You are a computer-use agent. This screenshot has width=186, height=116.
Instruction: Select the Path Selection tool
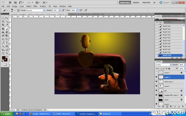[3, 46]
